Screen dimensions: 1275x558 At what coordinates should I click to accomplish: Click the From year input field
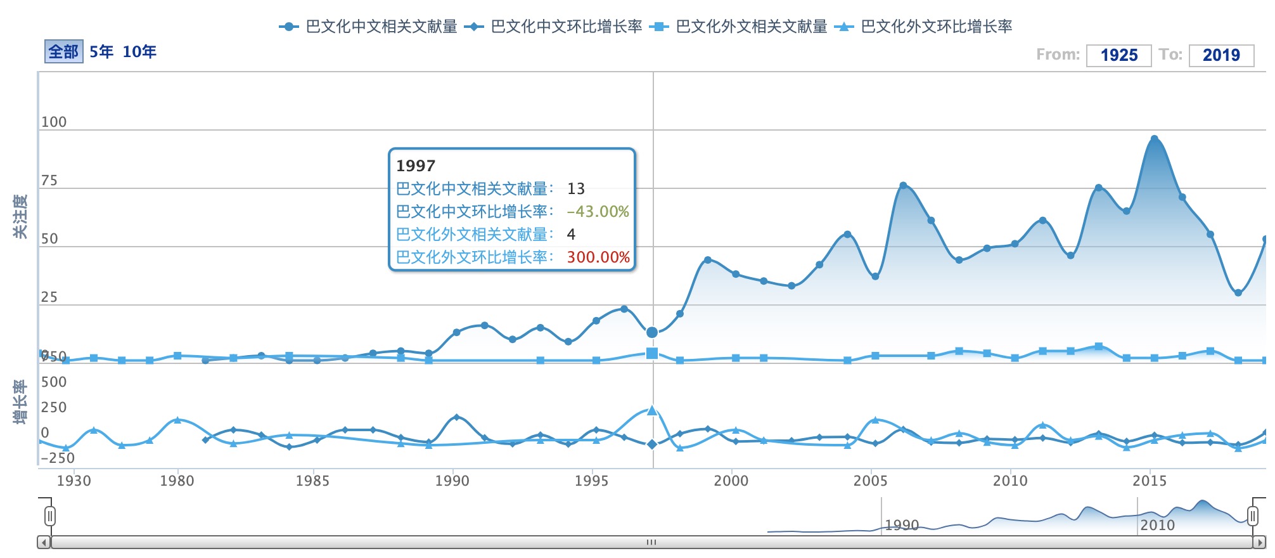[1118, 55]
